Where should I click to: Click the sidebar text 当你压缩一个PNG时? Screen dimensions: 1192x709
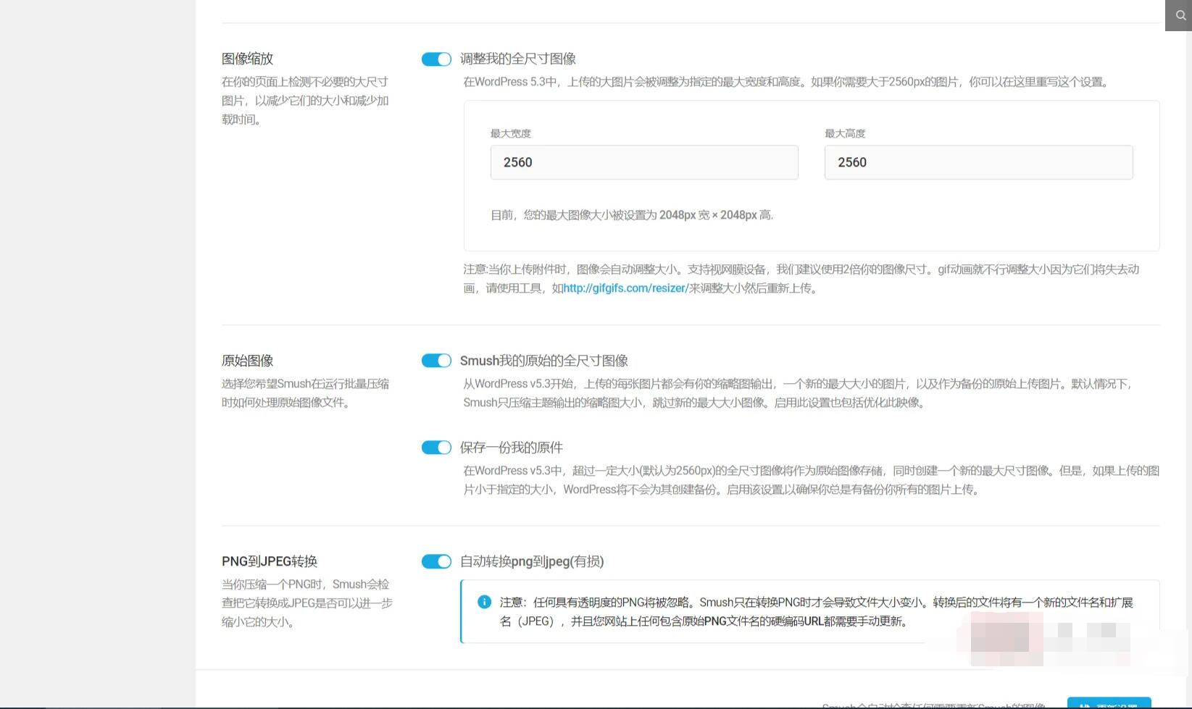tap(307, 603)
